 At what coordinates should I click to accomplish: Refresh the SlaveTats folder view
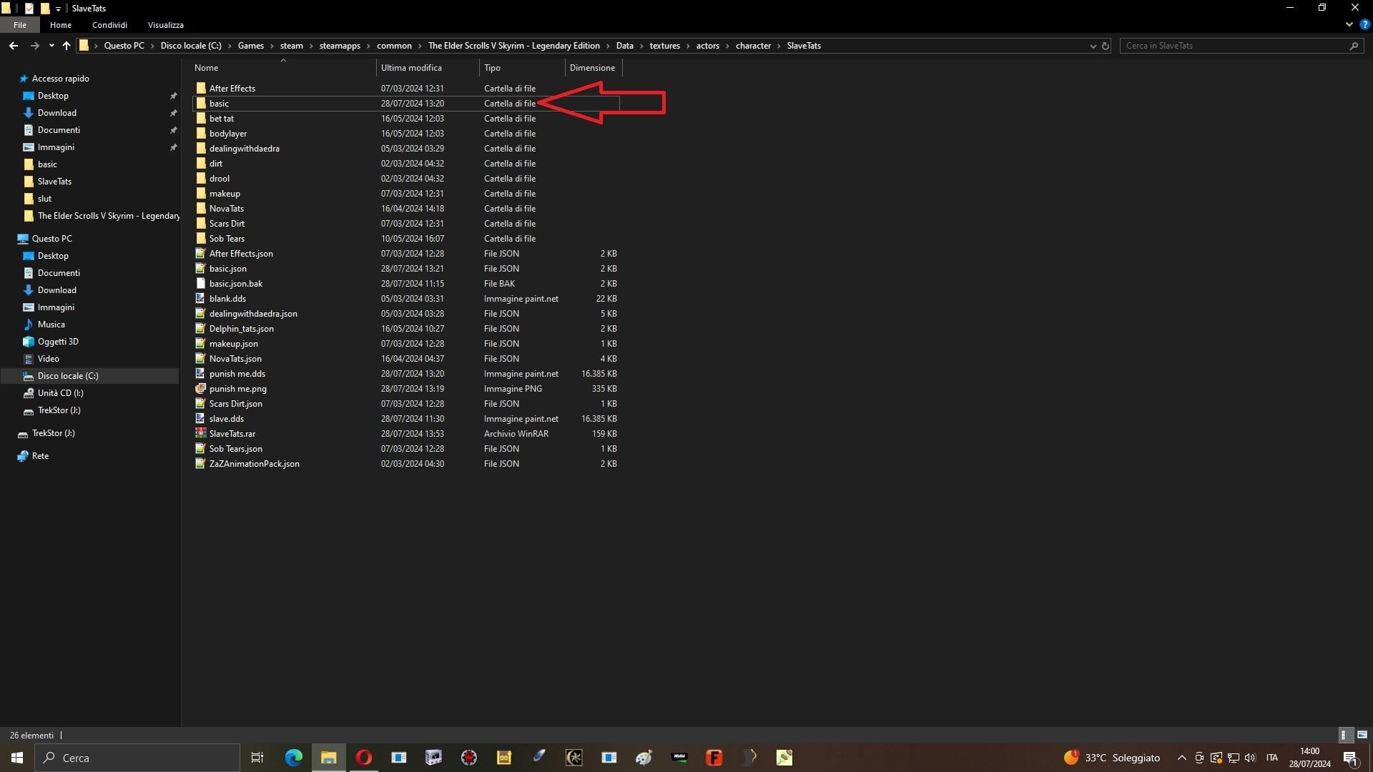point(1105,46)
